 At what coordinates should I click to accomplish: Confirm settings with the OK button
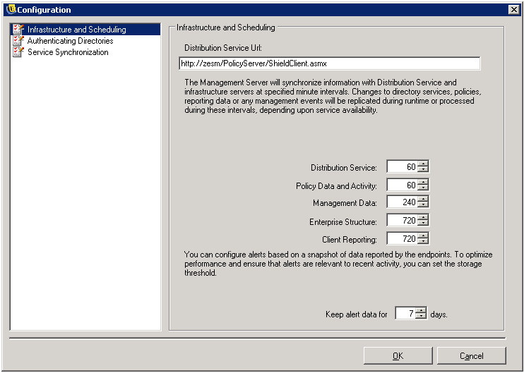tap(398, 356)
